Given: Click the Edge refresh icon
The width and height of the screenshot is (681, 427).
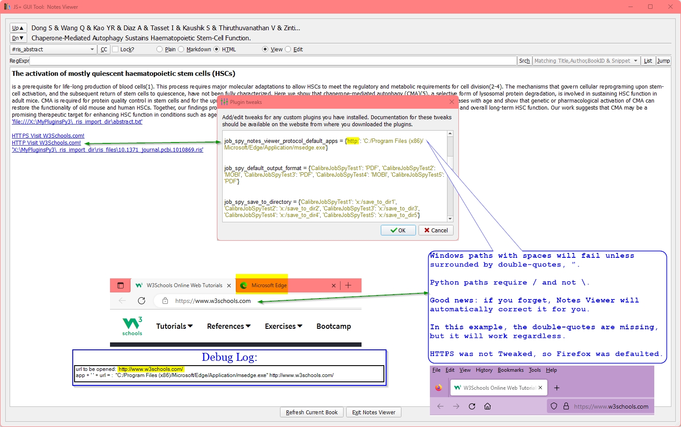Looking at the screenshot, I should point(142,301).
